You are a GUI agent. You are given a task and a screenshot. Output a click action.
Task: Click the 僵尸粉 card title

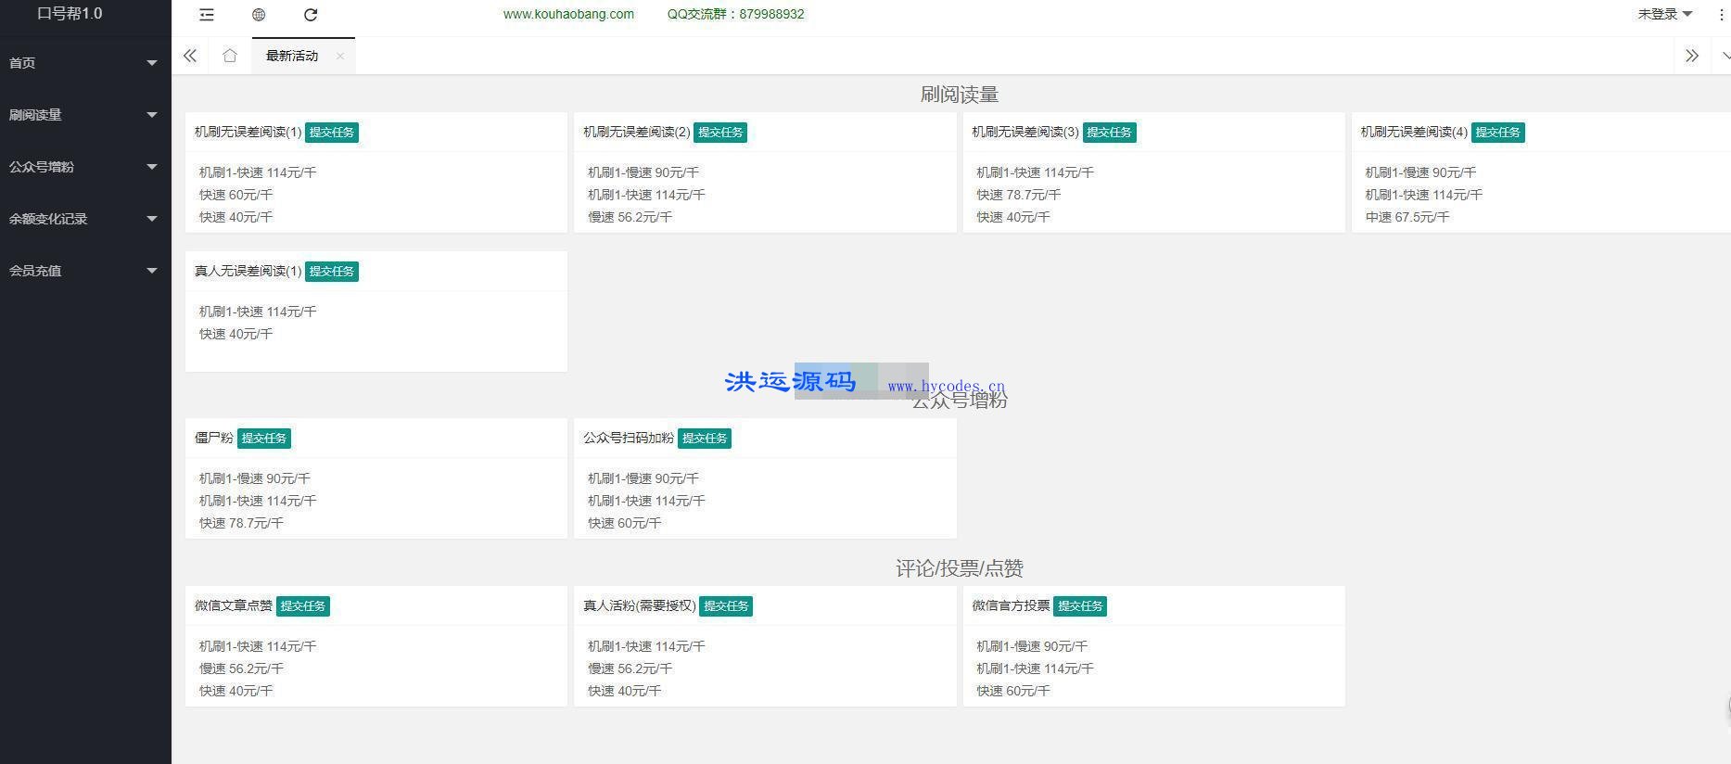coord(214,438)
